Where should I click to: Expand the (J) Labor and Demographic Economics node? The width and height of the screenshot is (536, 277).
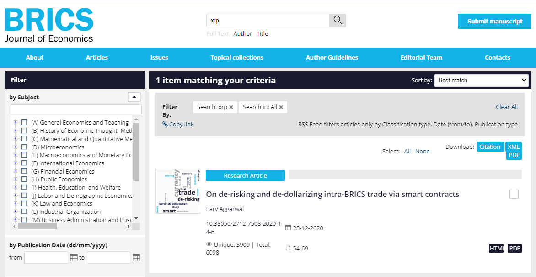click(15, 196)
